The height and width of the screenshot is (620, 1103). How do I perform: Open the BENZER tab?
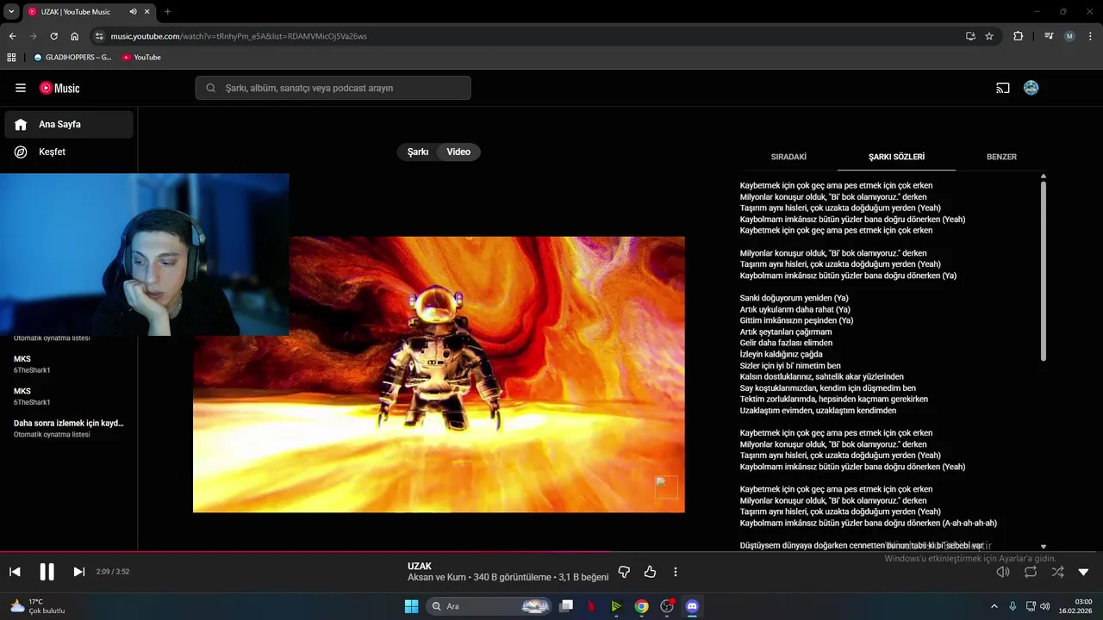(1001, 157)
